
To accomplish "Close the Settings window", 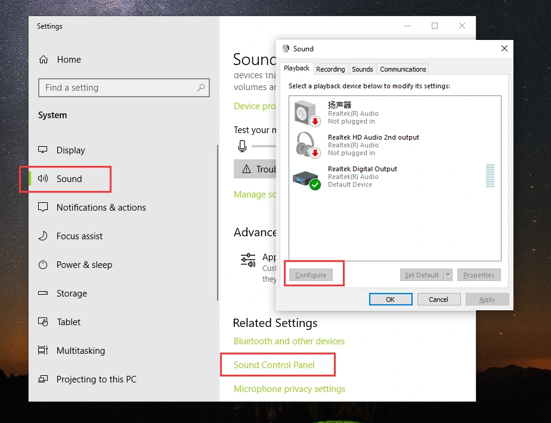I will (x=462, y=26).
